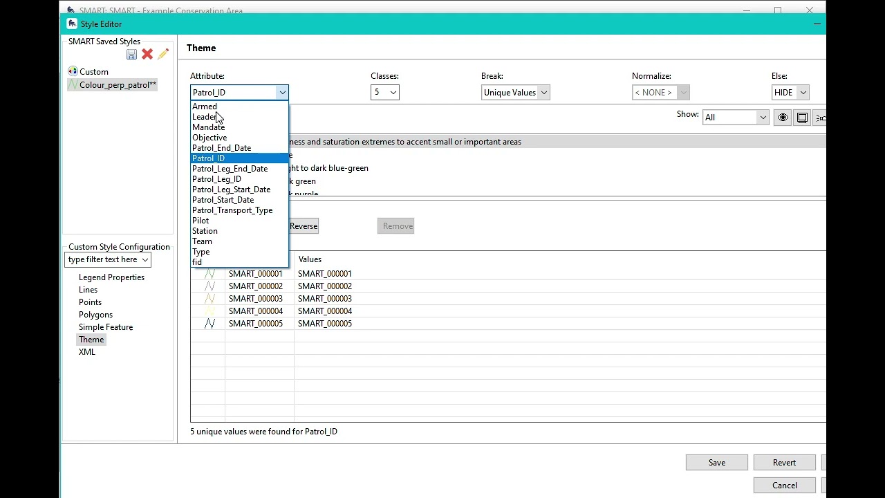Screen dimensions: 885x498
Task: Select Custom in SMART Saved Styles
Action: [94, 72]
